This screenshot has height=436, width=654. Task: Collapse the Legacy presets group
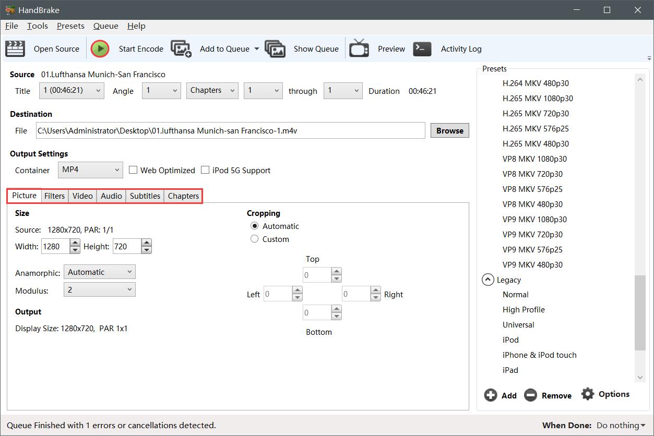pyautogui.click(x=487, y=280)
